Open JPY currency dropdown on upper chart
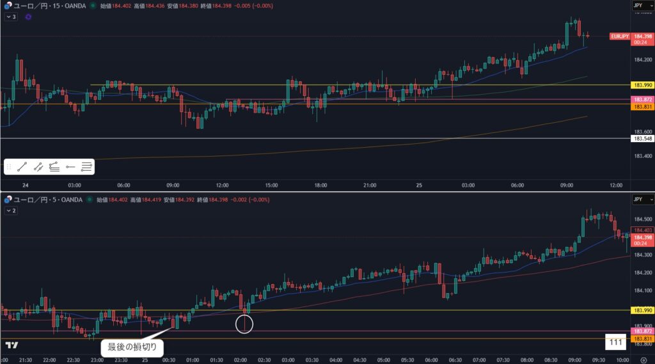 click(638, 5)
